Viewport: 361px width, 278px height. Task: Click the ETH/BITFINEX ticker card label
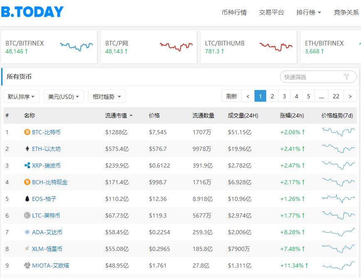click(324, 43)
